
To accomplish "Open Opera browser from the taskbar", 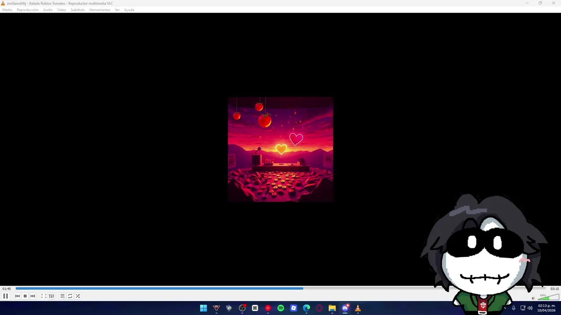I will click(x=319, y=308).
